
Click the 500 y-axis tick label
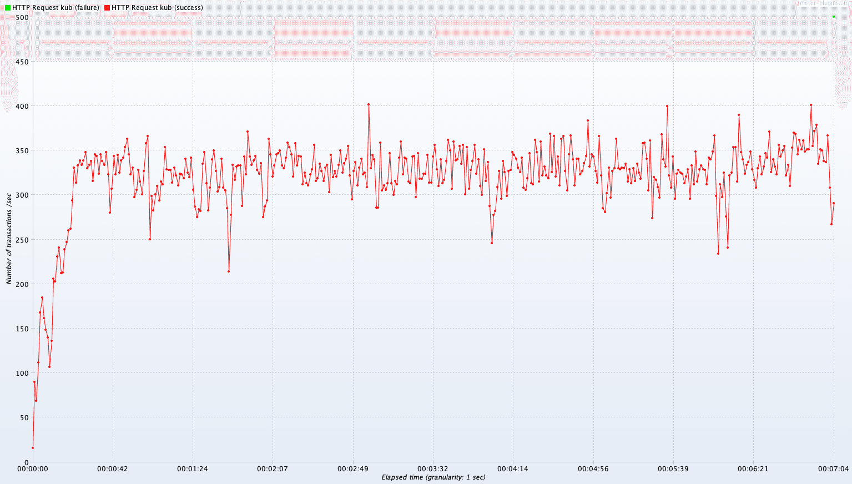tap(22, 17)
